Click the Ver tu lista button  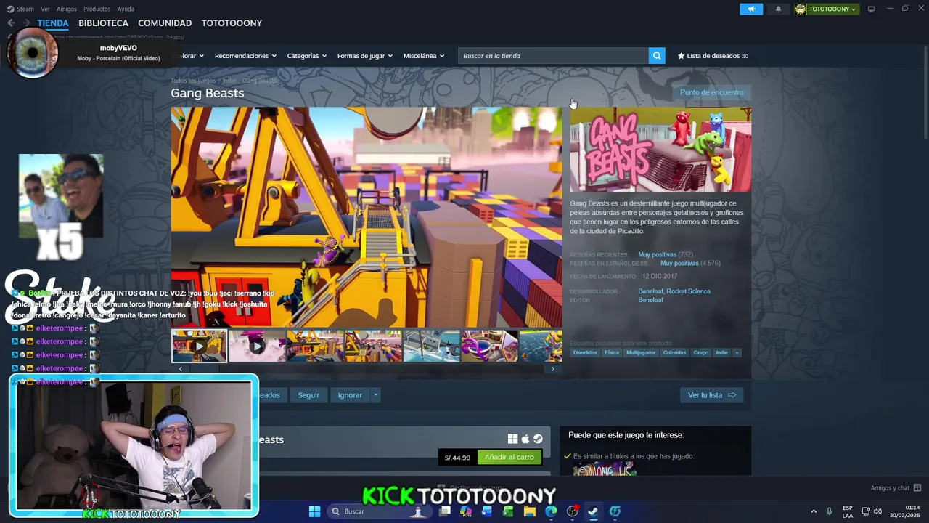(711, 395)
